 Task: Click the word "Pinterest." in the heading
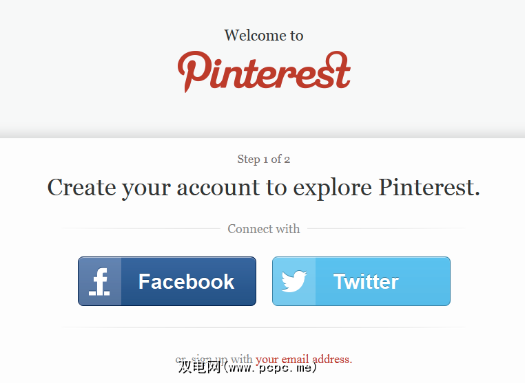(x=429, y=188)
